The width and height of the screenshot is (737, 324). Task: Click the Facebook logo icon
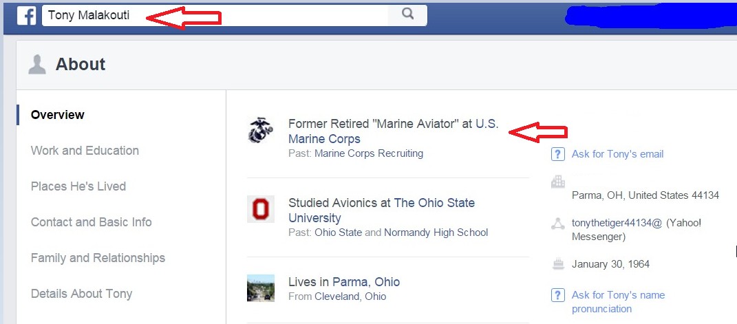[x=26, y=16]
